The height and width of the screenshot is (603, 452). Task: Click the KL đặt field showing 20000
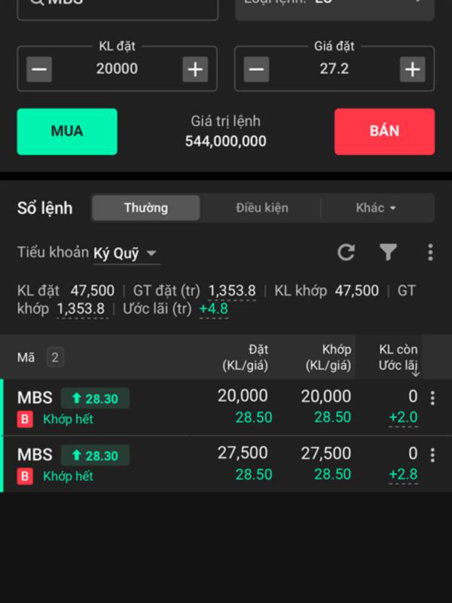[x=117, y=69]
